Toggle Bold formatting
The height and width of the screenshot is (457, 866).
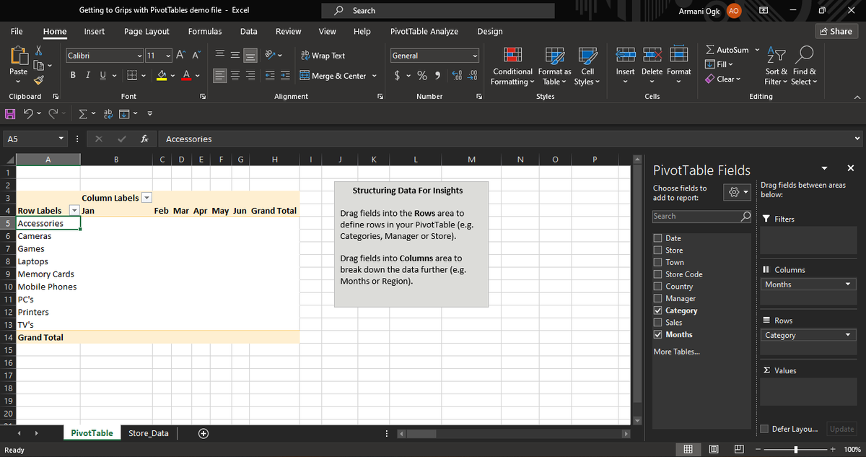coord(74,75)
